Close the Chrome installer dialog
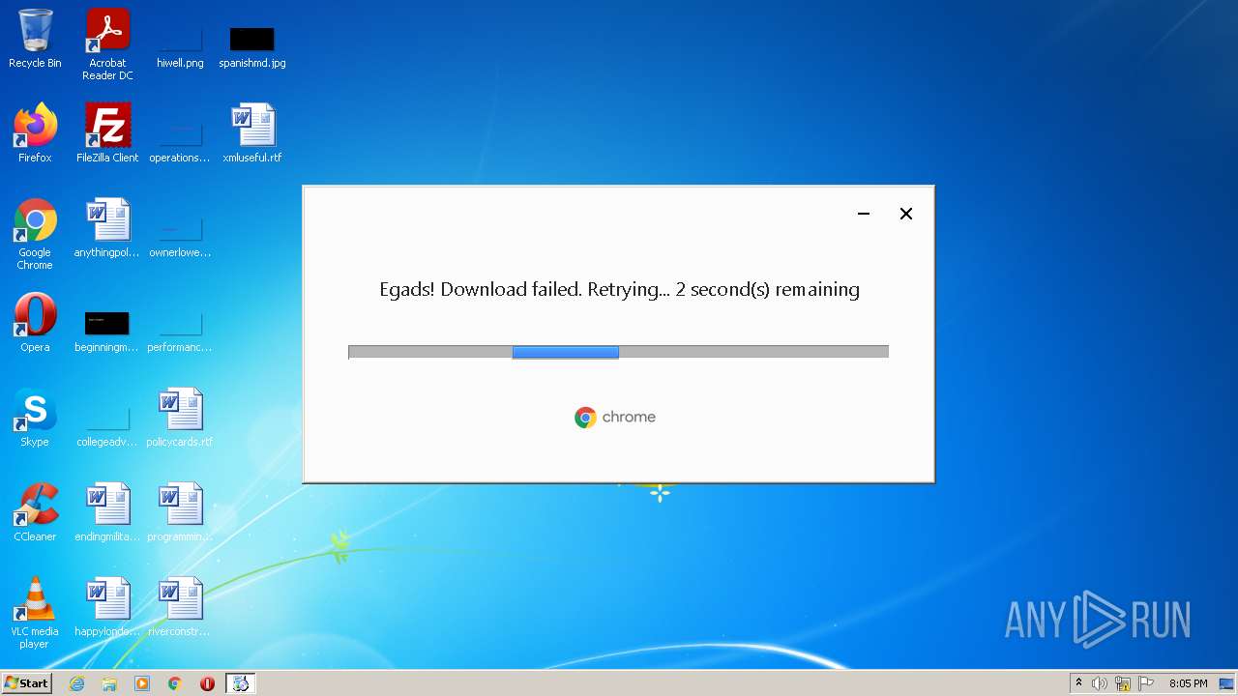 906,214
